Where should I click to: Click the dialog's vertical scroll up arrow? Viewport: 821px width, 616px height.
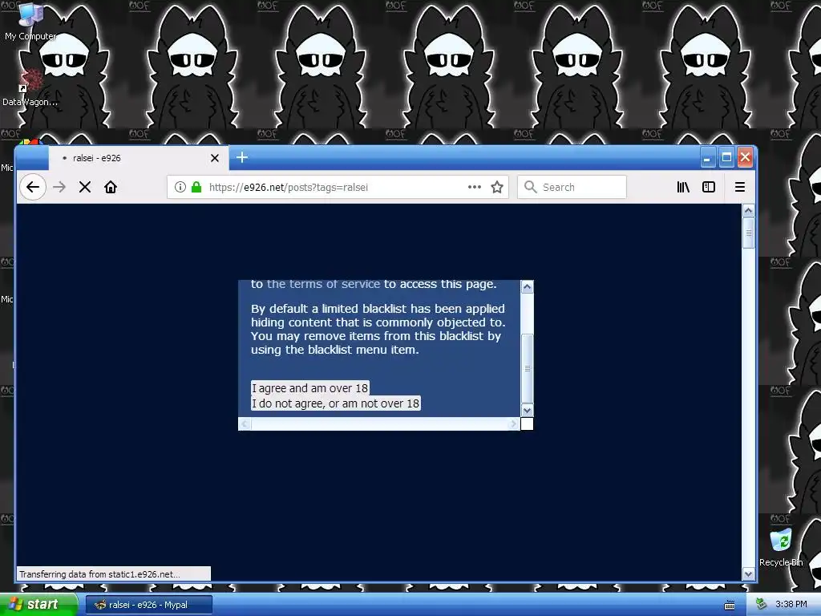coord(528,286)
